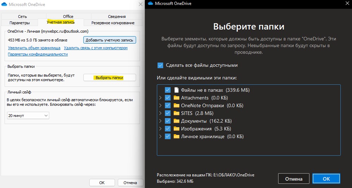Click Отмена in the settings window

tap(130, 183)
